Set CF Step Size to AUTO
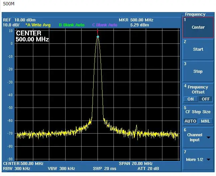Image resolution: width=216 pixels, height=176 pixels. tap(190, 121)
